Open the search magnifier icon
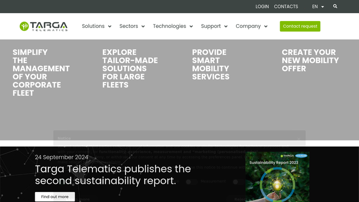Screen dimensions: 359x202 point(335,6)
